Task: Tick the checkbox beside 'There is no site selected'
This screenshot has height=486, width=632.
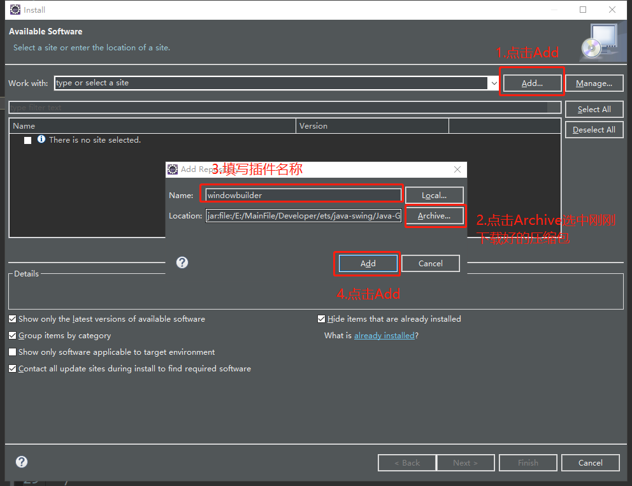Action: 27,140
